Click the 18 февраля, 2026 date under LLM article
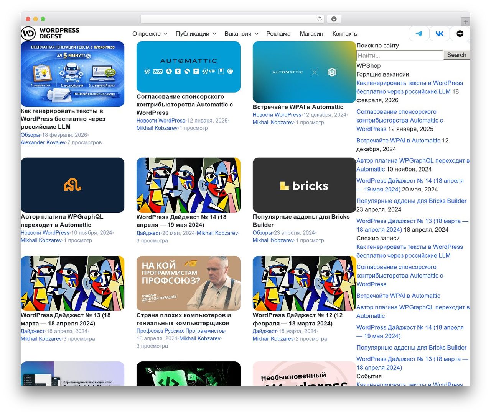Screen dimensions: 491x415 [x=64, y=135]
